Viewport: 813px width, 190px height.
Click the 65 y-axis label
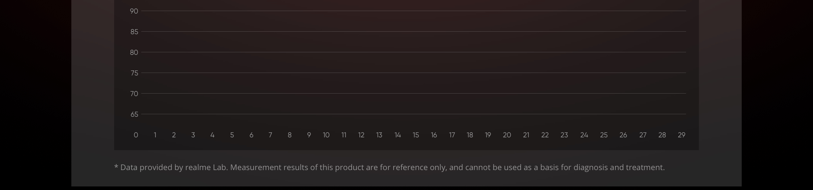(134, 115)
